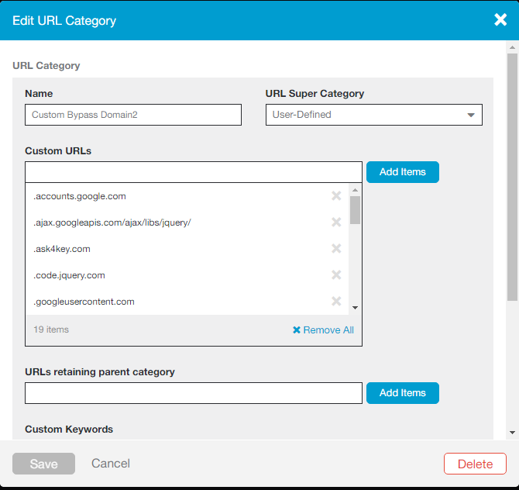Delete .ask4key.com URL entry
The width and height of the screenshot is (519, 490).
click(x=336, y=248)
